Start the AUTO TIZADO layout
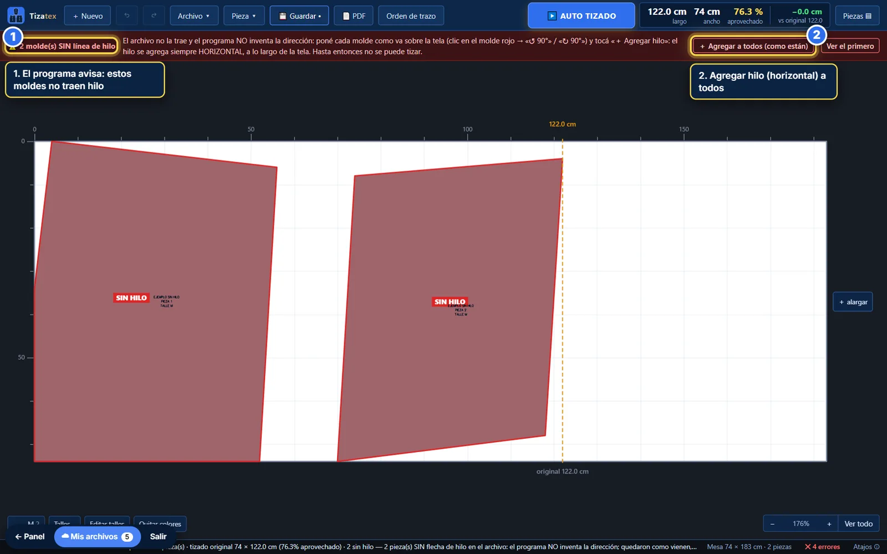887x554 pixels. pos(581,16)
